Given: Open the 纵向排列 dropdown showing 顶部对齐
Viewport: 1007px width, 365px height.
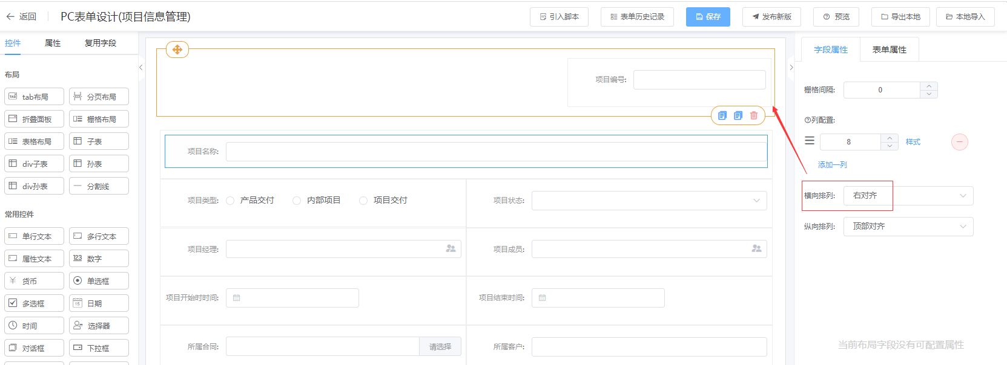Looking at the screenshot, I should click(x=908, y=227).
